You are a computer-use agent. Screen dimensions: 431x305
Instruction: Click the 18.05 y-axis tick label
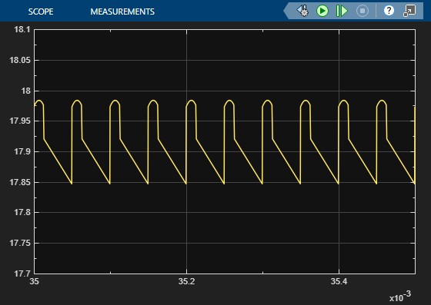coord(20,60)
